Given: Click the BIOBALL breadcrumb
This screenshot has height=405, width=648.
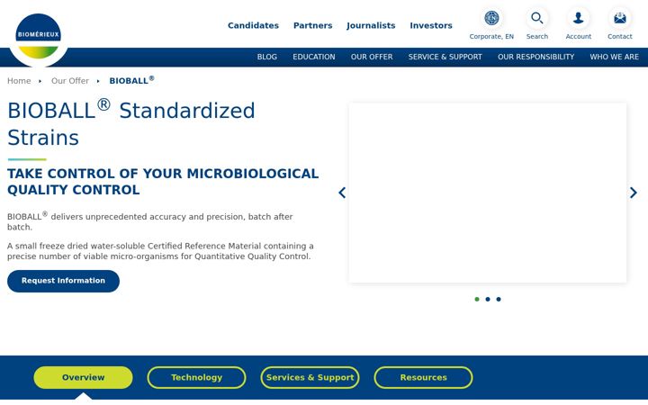Looking at the screenshot, I should (131, 80).
